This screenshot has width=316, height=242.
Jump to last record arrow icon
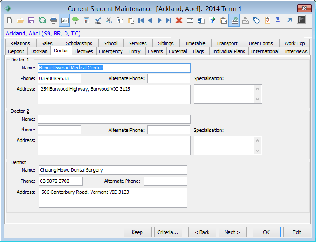pyautogui.click(x=169, y=20)
